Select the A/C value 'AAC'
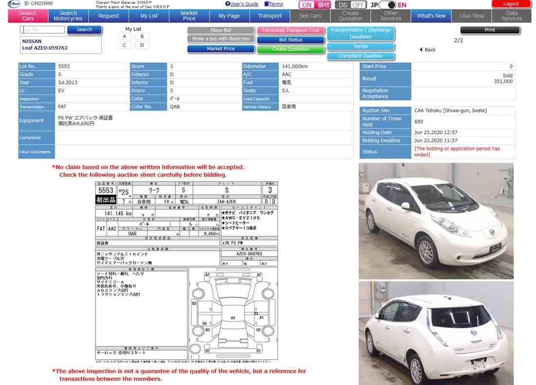The image size is (536, 385). 287,75
